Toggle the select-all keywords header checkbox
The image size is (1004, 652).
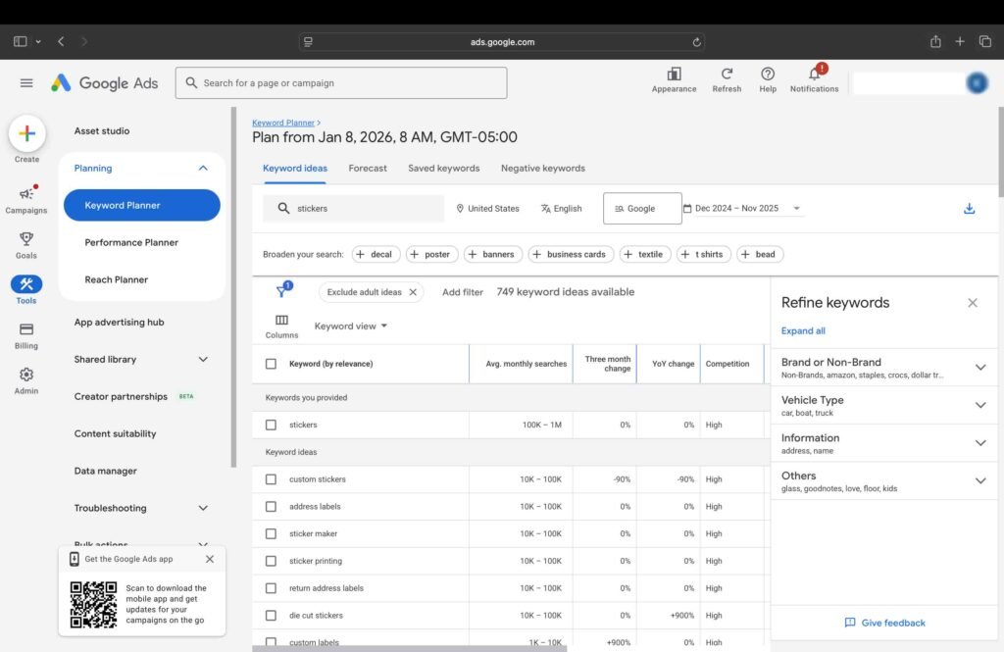(272, 364)
